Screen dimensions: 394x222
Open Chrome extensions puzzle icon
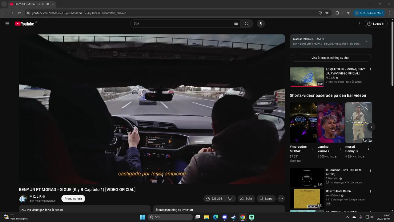[x=337, y=13]
